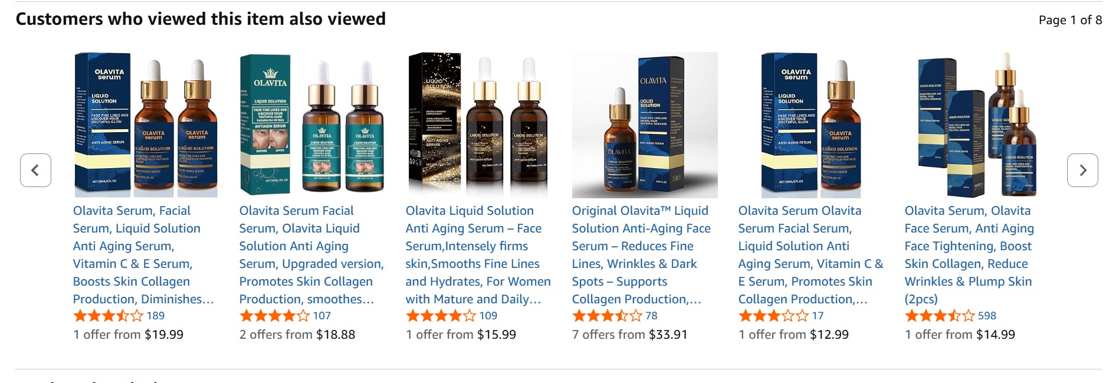Screen dimensions: 1106x383
Task: Open Original Olavita single bottle image
Action: point(645,125)
